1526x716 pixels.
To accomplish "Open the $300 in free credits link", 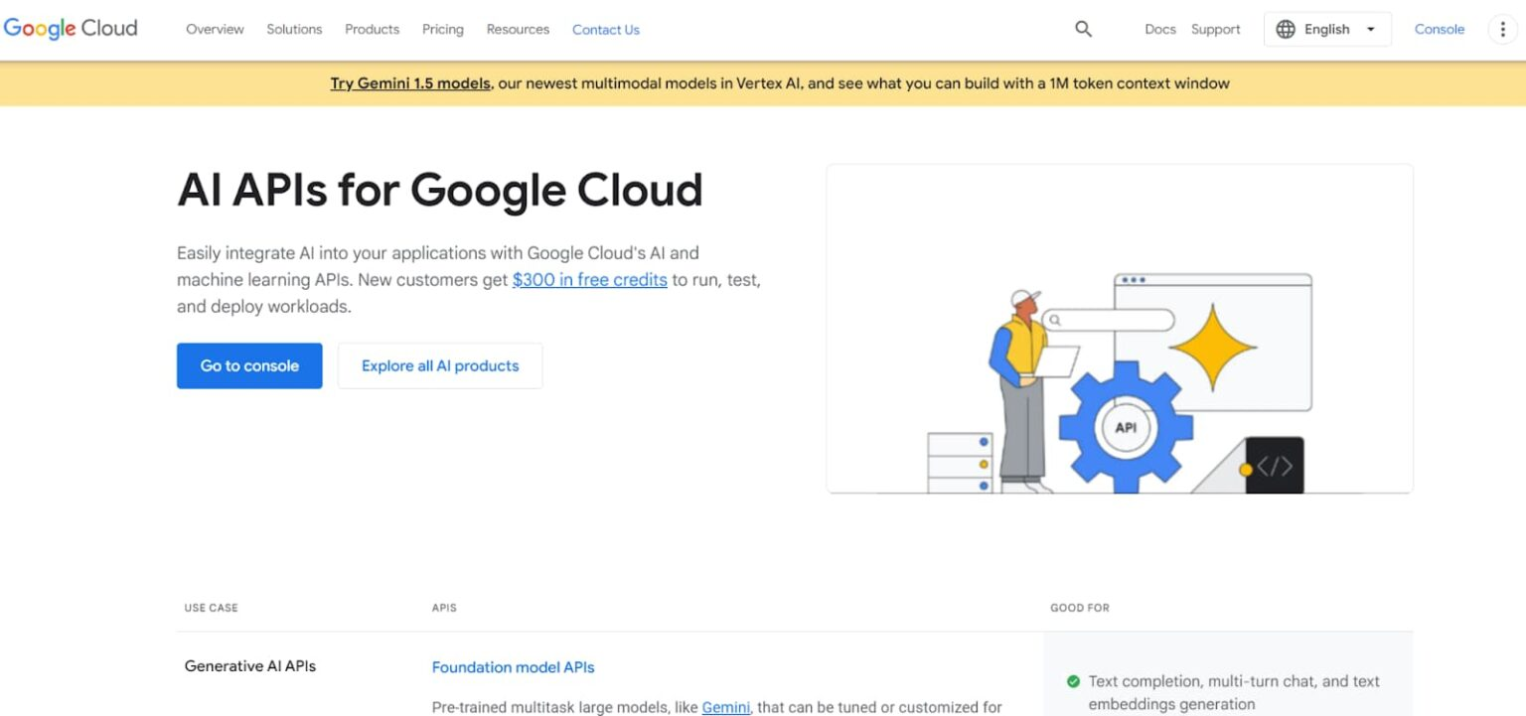I will pos(590,280).
